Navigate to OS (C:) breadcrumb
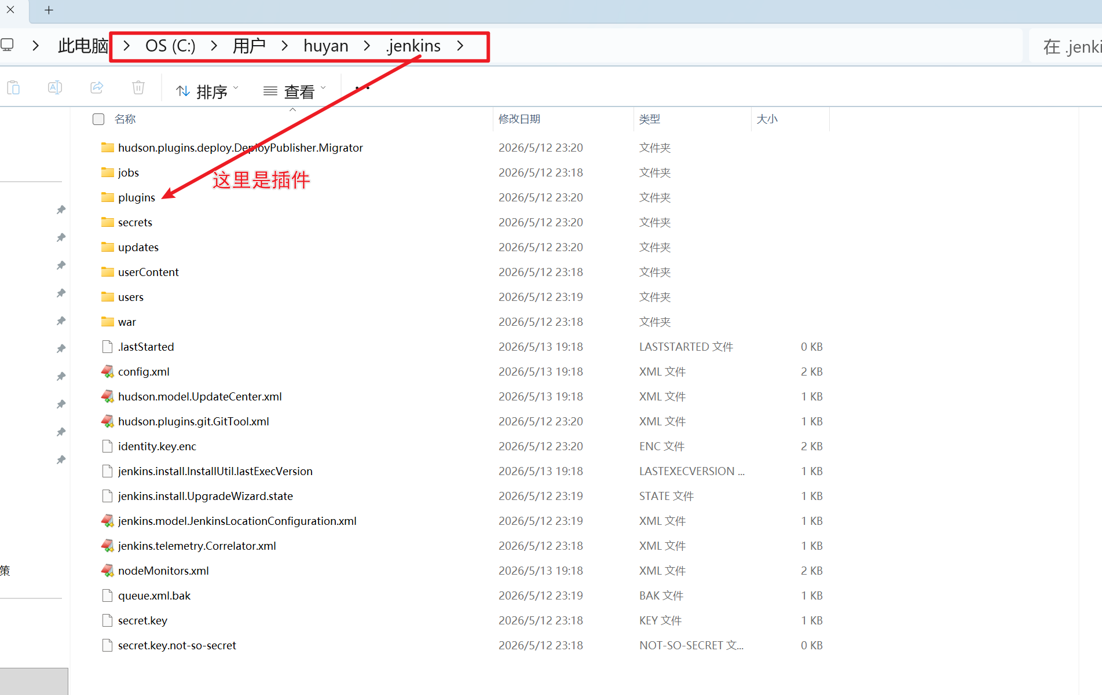 170,46
